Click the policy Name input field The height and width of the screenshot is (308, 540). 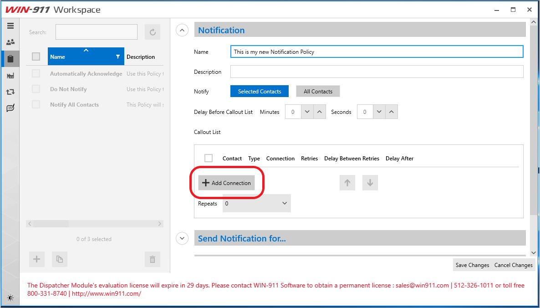[377, 51]
